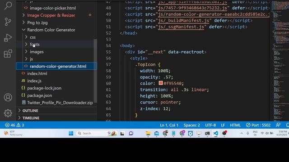This screenshot has width=289, height=162.
Task: Click the js/_ssgManifest.js link
Action: point(181,27)
